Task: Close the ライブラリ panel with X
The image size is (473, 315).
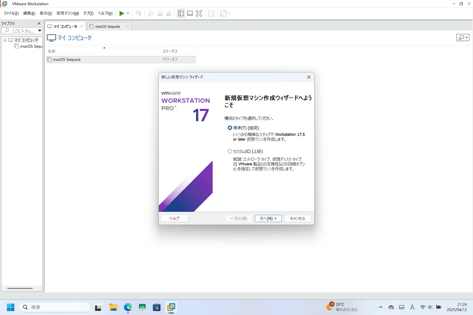Action: point(39,24)
